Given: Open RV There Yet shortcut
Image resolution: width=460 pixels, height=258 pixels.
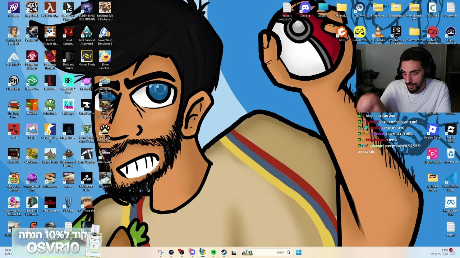Looking at the screenshot, I should click(x=87, y=205).
